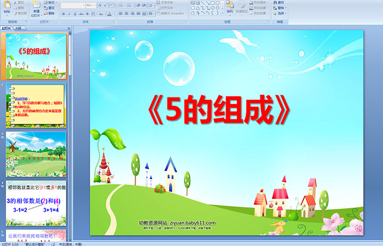Screen dimensions: 383x246
Task: Select the Left Brace shape
Action: 213,13
